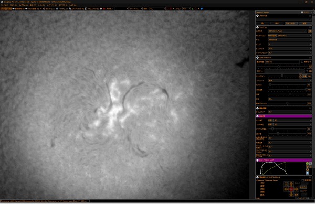Click the telescope left arrow
Viewport: 315px width, 204px height.
click(286, 189)
